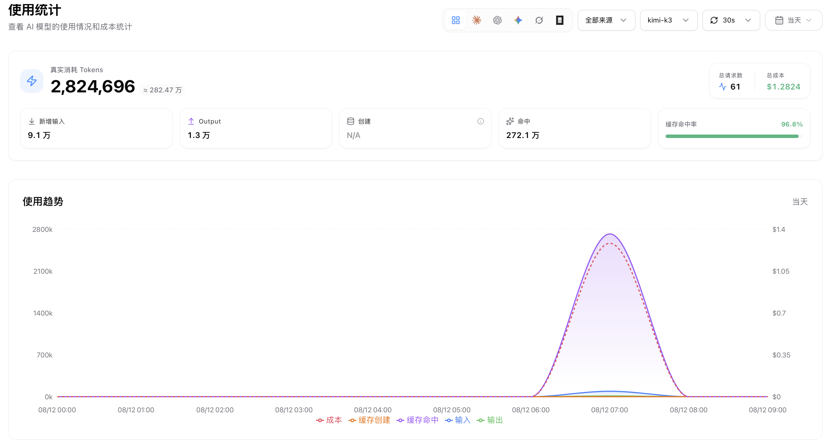Click the 真实消耗 Tokens label
This screenshot has height=440, width=829.
(x=77, y=70)
